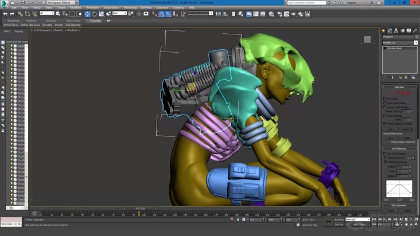The image size is (420, 236).
Task: Open the Modifier List dropdown
Action: coord(400,42)
